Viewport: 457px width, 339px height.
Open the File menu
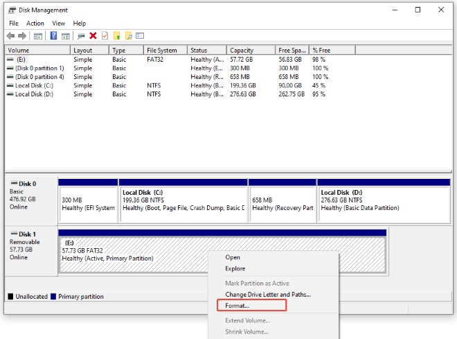pos(14,24)
